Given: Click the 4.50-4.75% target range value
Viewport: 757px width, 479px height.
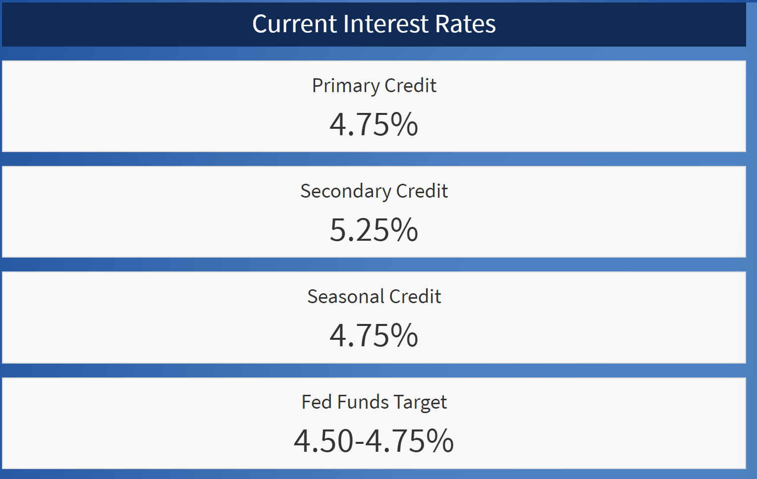Looking at the screenshot, I should coord(374,441).
